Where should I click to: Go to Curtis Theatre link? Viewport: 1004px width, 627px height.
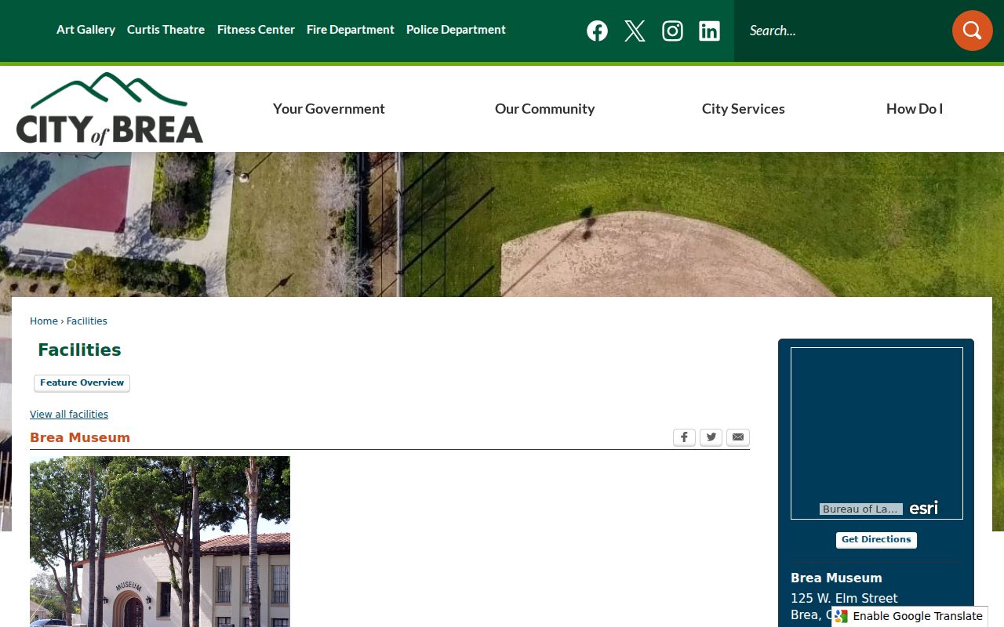click(x=166, y=30)
